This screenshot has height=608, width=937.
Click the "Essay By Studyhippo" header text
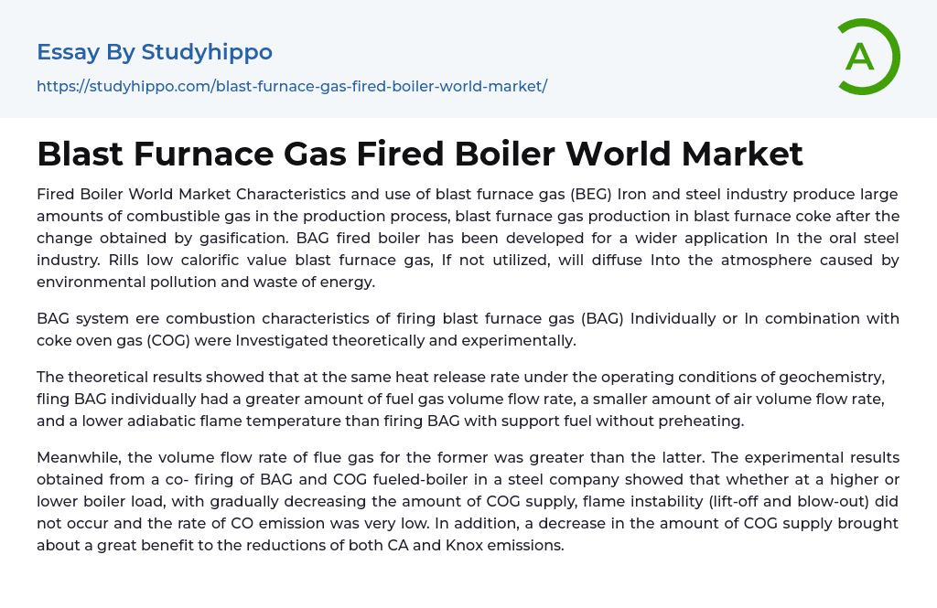pos(155,52)
